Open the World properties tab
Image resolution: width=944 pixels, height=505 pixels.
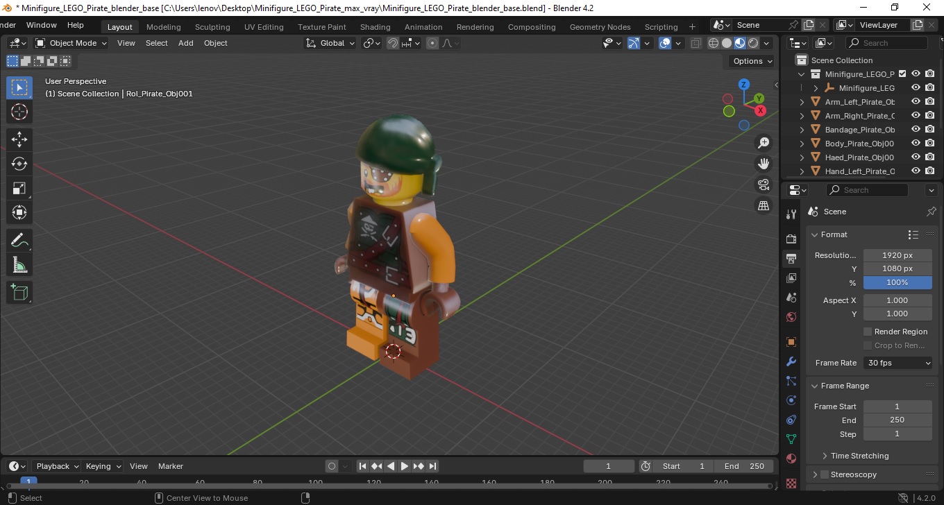[791, 317]
